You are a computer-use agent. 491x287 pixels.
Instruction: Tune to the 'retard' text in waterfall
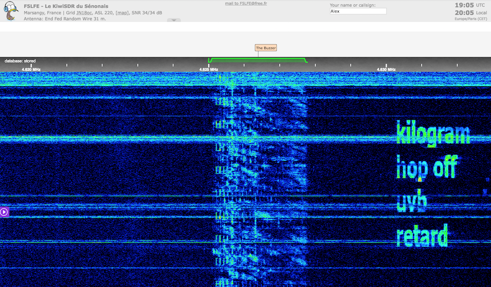click(x=422, y=236)
